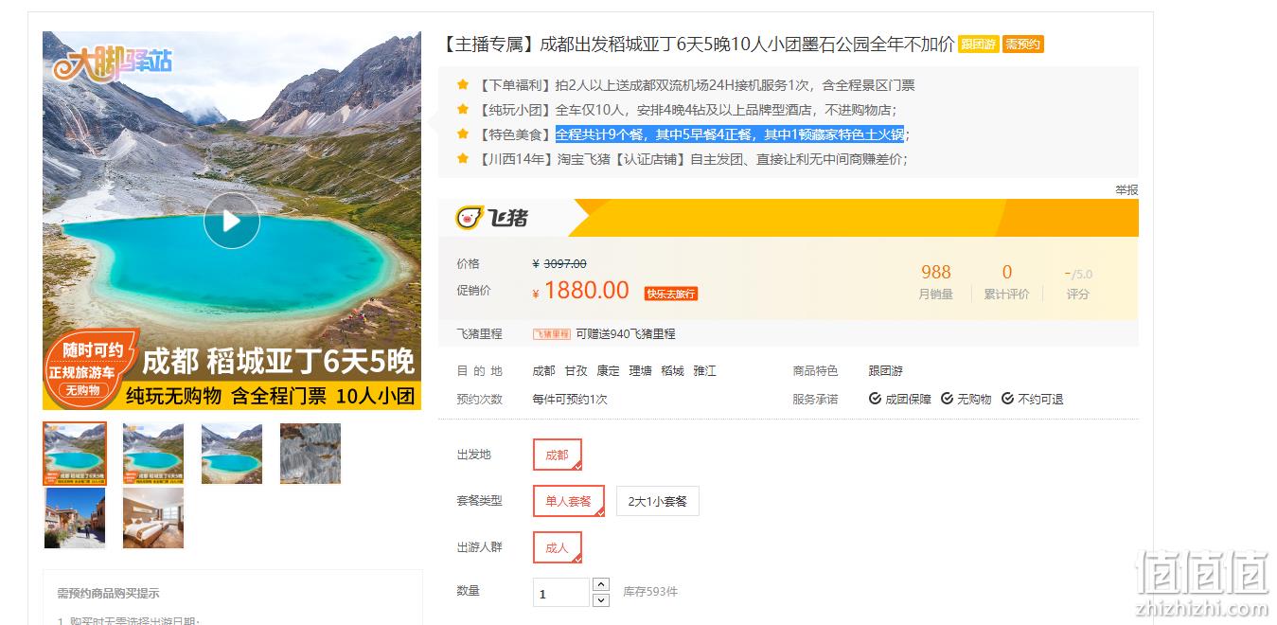1277x625 pixels.
Task: Click the quantity input field
Action: point(561,593)
